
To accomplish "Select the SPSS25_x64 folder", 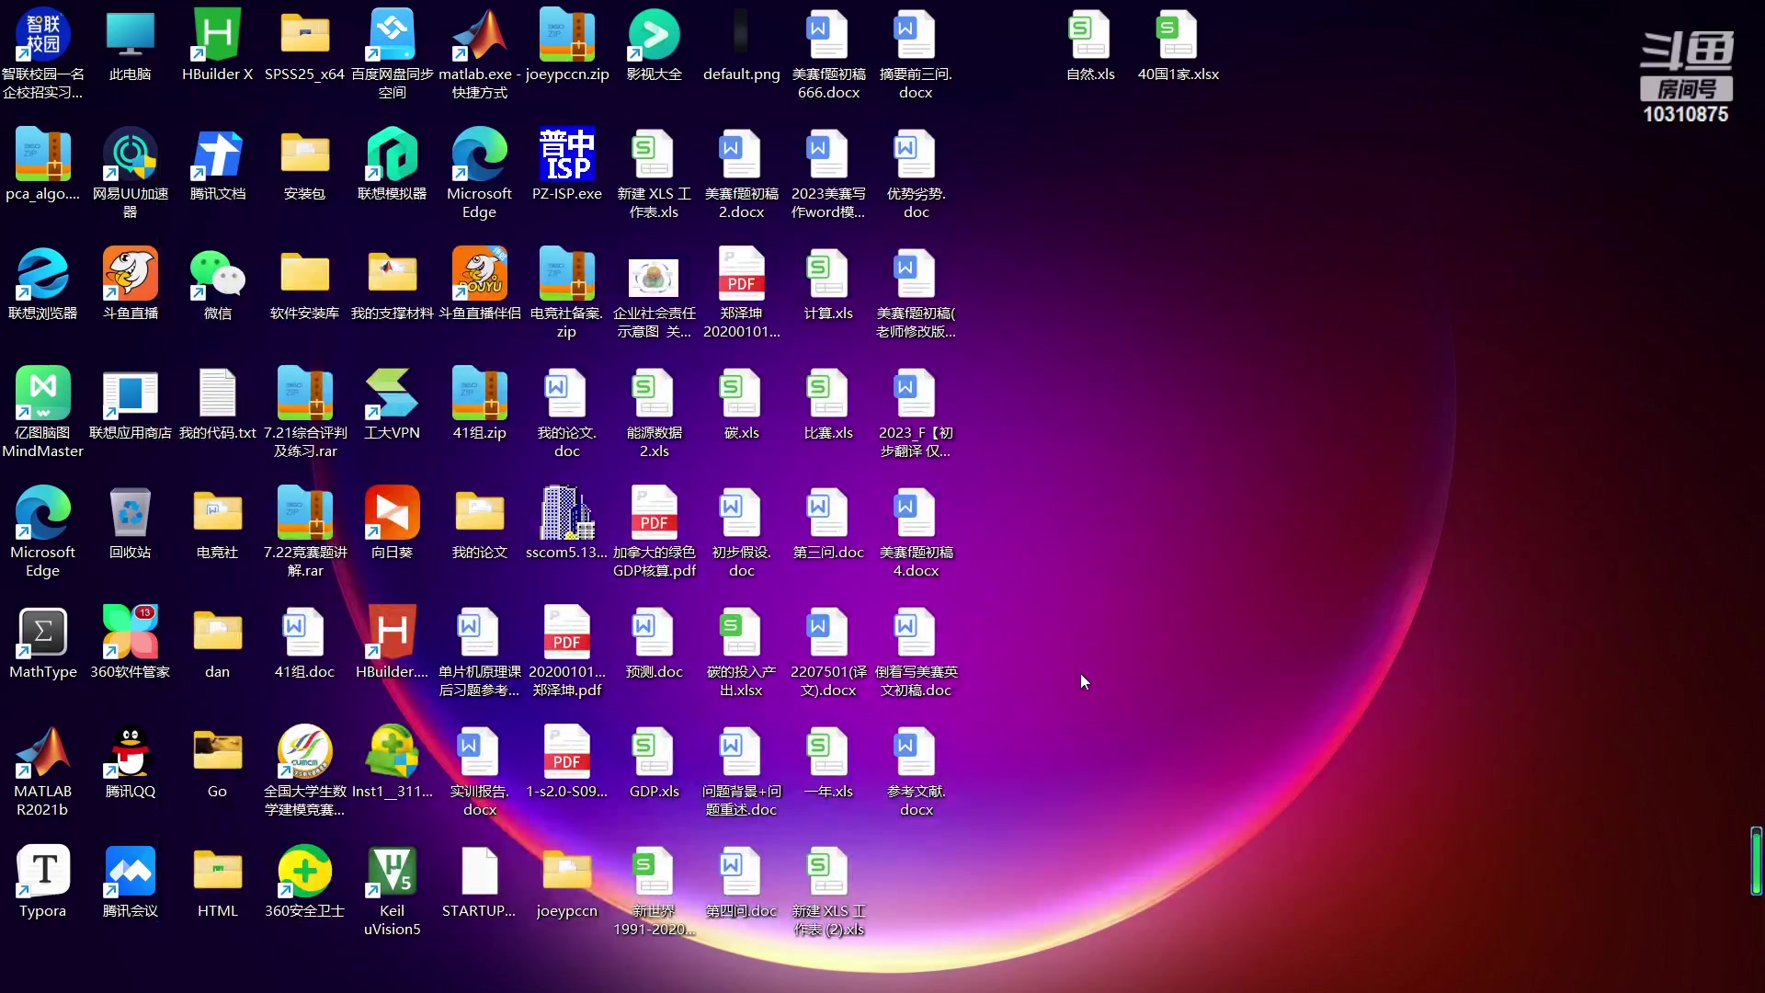I will point(304,44).
